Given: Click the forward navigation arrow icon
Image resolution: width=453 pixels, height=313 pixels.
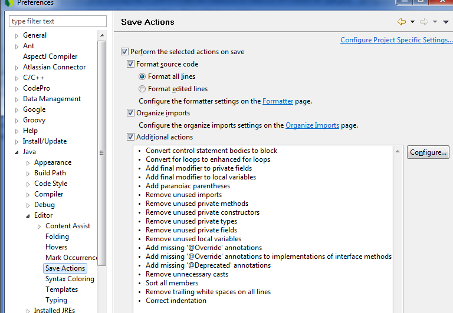Looking at the screenshot, I should tap(424, 22).
